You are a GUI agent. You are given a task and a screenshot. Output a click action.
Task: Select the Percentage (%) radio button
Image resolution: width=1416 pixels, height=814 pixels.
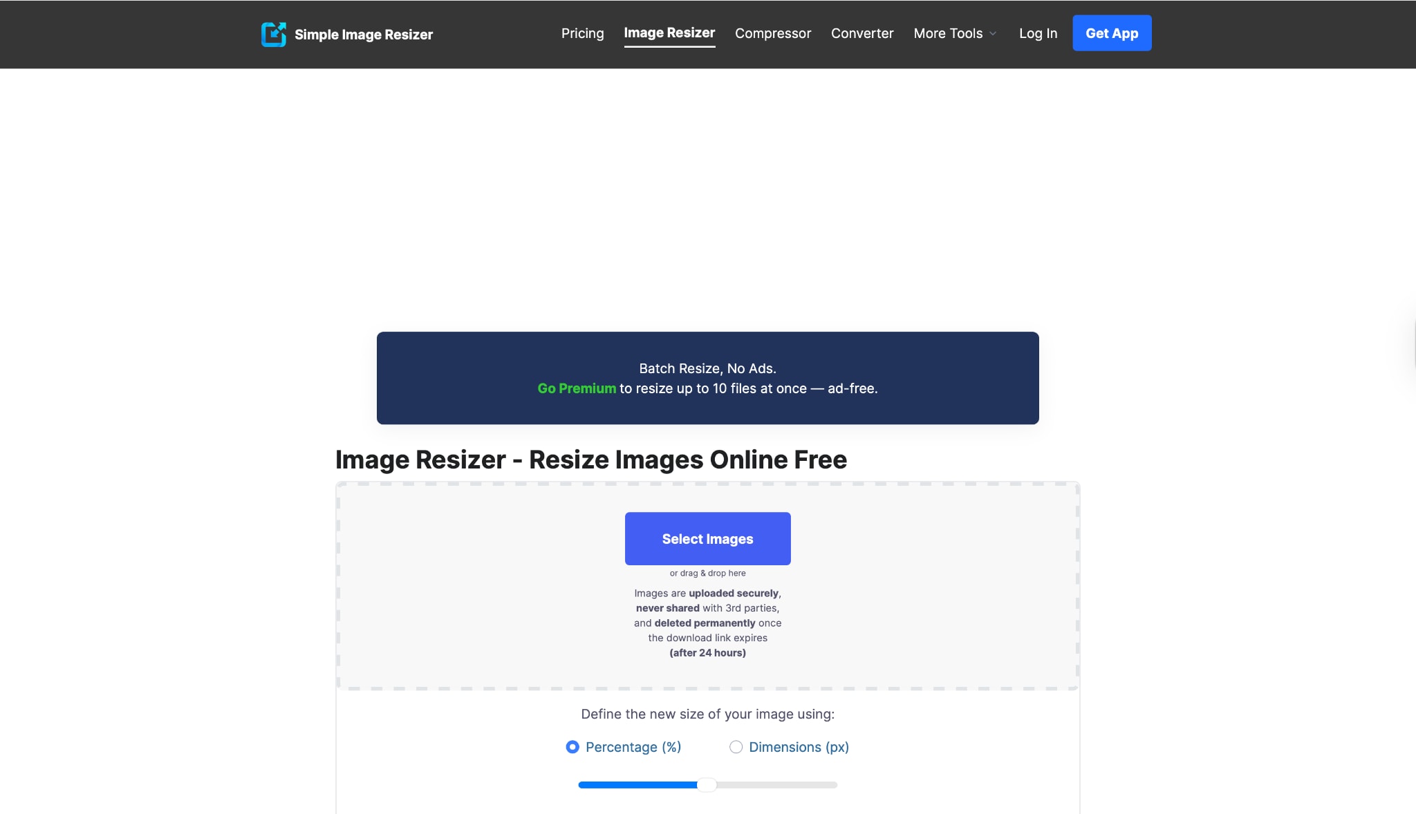click(x=572, y=747)
